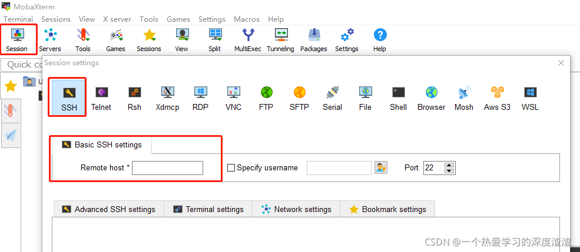Choose the Mosh session type
This screenshot has height=252, width=580.
(x=464, y=98)
